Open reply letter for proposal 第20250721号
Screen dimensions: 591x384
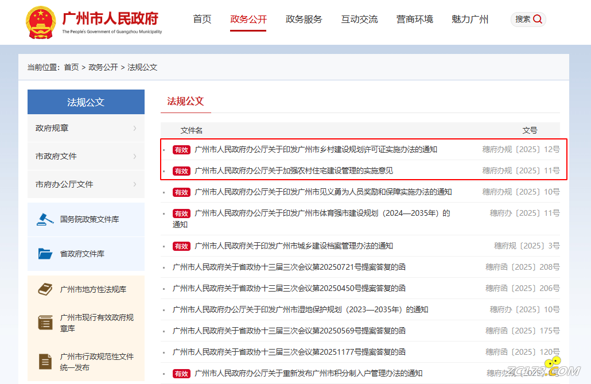(x=289, y=267)
